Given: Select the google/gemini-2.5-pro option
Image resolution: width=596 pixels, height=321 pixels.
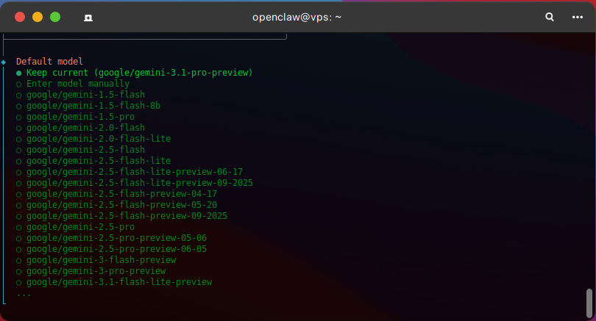Looking at the screenshot, I should click(x=80, y=227).
